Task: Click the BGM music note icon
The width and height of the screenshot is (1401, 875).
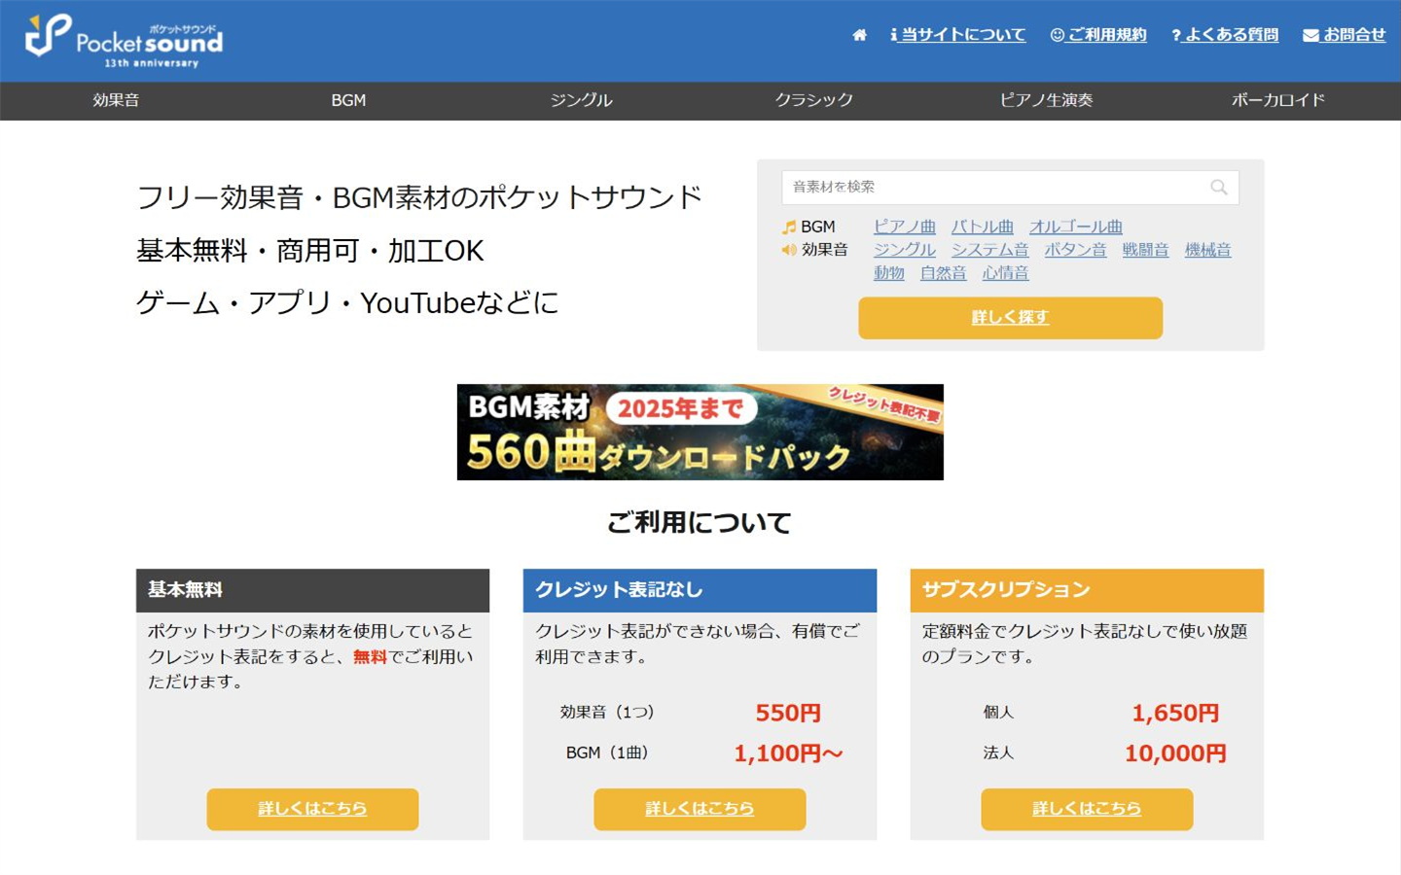Action: pos(789,227)
